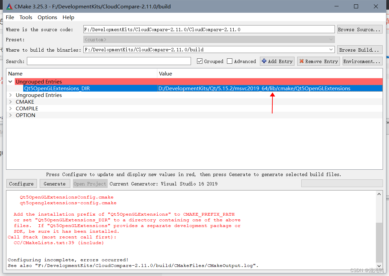Viewport: 389px width, 276px height.
Task: Minimize the CMake window
Action: (337, 6)
